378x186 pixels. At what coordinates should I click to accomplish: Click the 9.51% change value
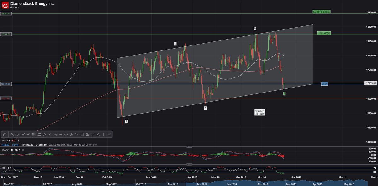(15, 145)
